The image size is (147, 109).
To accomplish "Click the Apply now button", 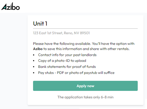I will pyautogui.click(x=85, y=86).
